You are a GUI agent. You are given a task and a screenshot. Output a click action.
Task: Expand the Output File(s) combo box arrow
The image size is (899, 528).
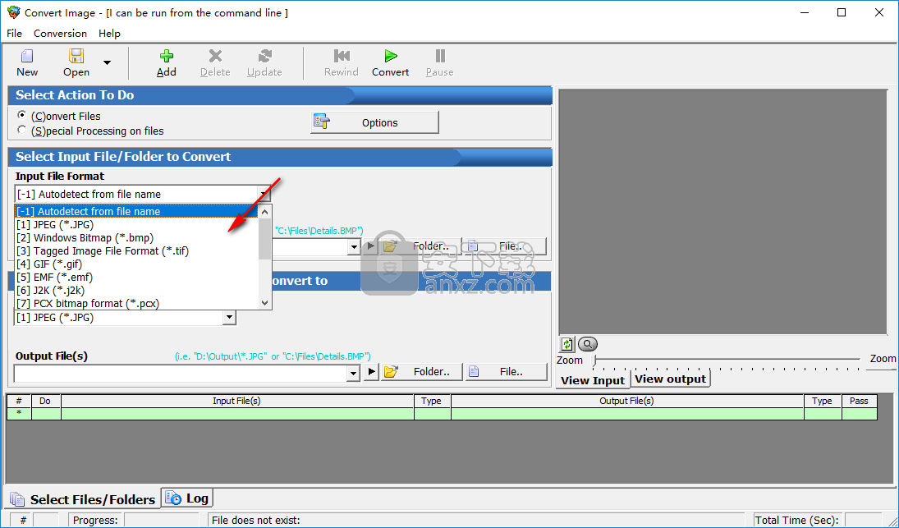pyautogui.click(x=353, y=373)
